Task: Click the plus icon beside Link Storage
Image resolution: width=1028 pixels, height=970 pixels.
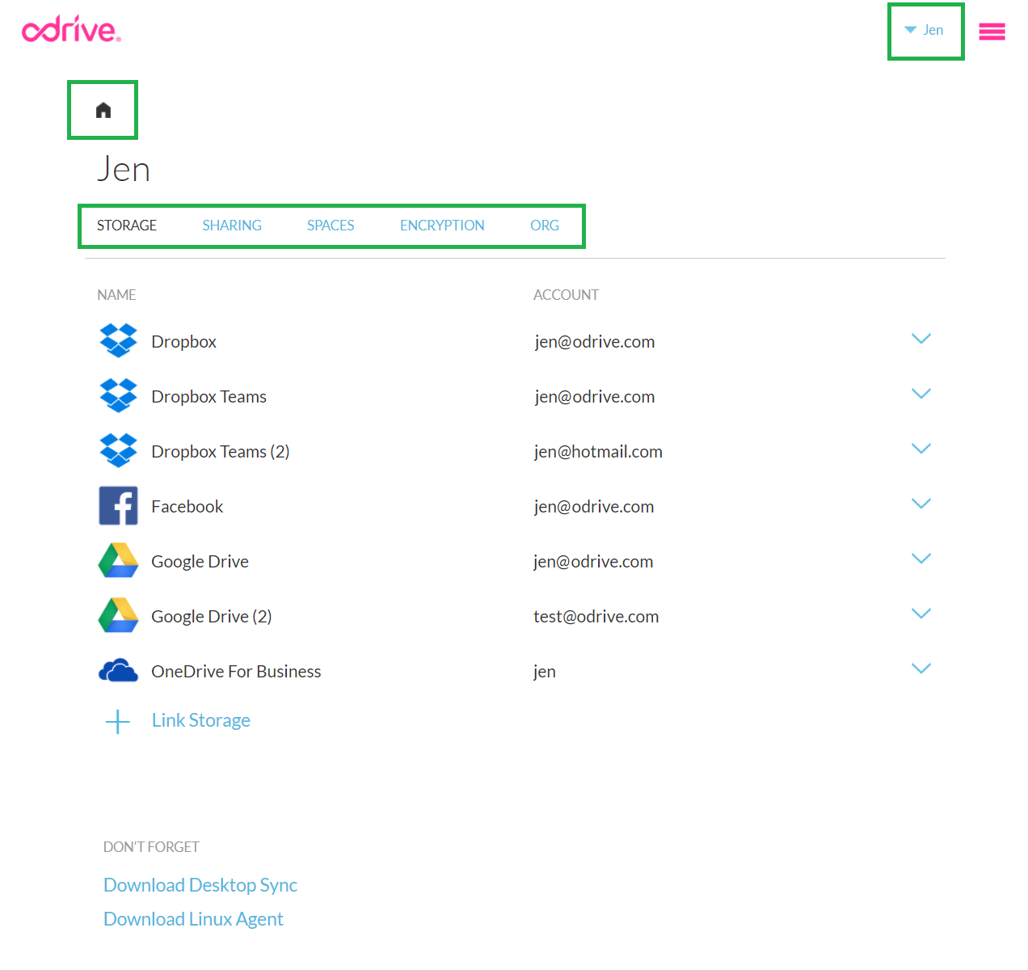Action: tap(118, 721)
